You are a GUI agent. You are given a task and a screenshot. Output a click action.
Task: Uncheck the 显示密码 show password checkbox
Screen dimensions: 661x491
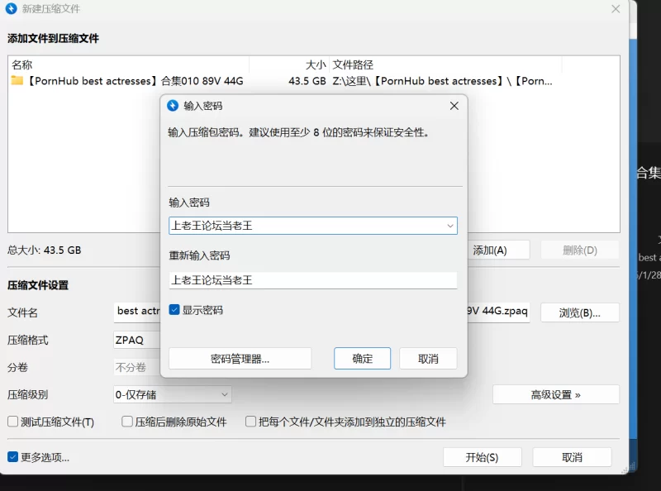click(x=174, y=310)
